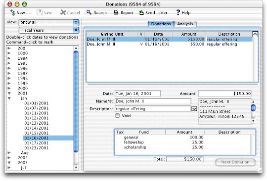Click the Report toolbar label
267x181 pixels.
[127, 12]
